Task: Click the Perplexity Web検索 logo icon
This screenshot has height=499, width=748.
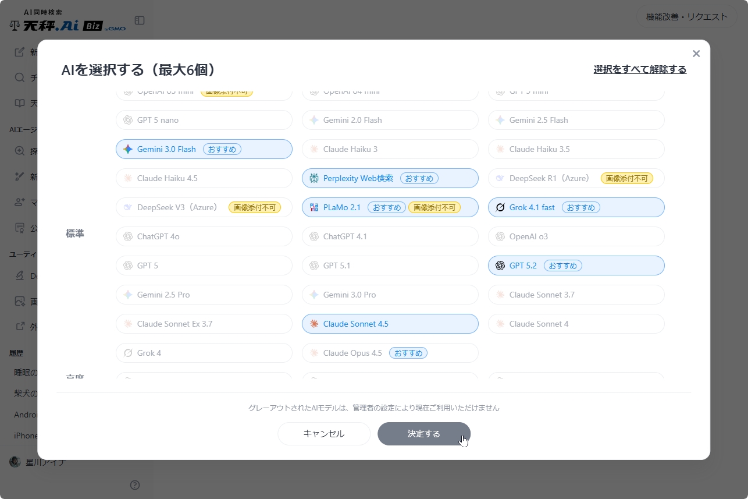Action: coord(314,178)
